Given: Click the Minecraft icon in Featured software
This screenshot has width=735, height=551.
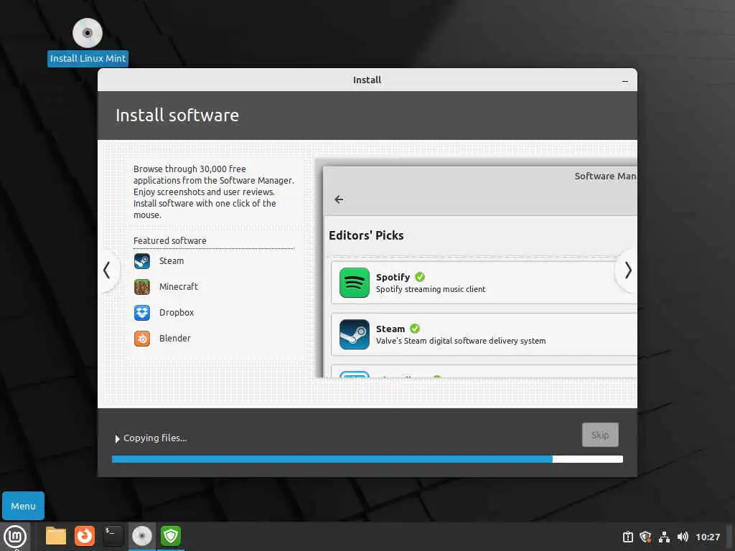Looking at the screenshot, I should point(142,287).
